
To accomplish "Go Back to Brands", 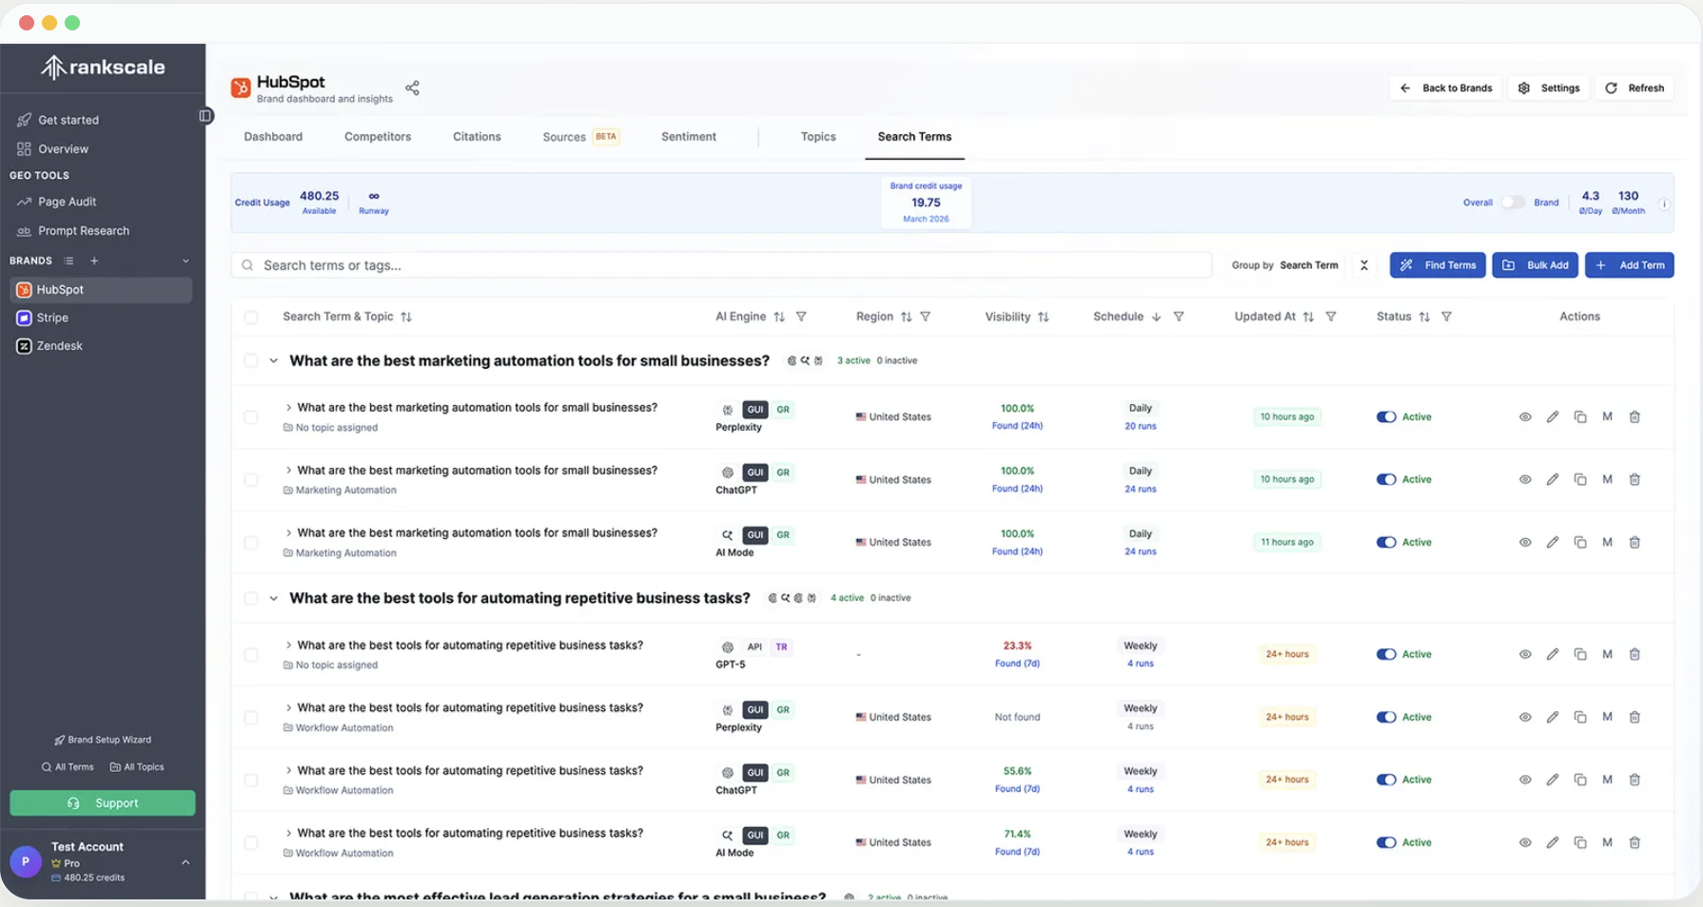I will click(1445, 88).
